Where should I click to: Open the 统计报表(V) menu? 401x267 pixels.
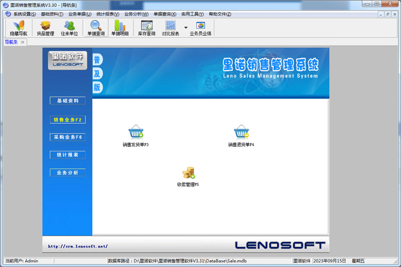pos(108,14)
